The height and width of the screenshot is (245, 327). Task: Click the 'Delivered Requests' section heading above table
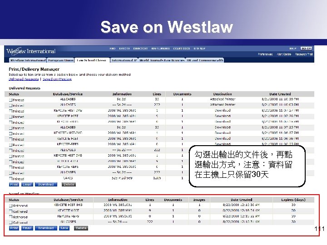(x=25, y=88)
